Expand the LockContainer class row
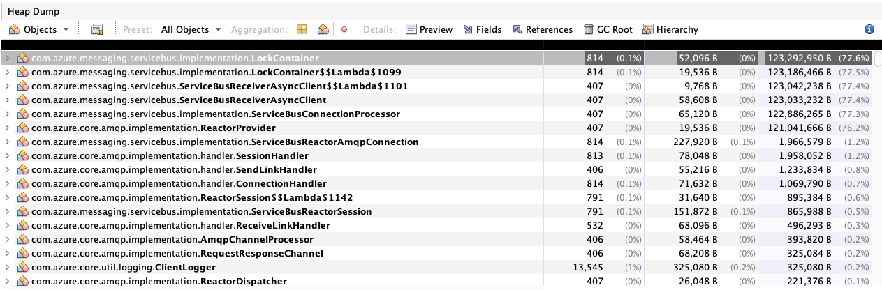 [8, 59]
